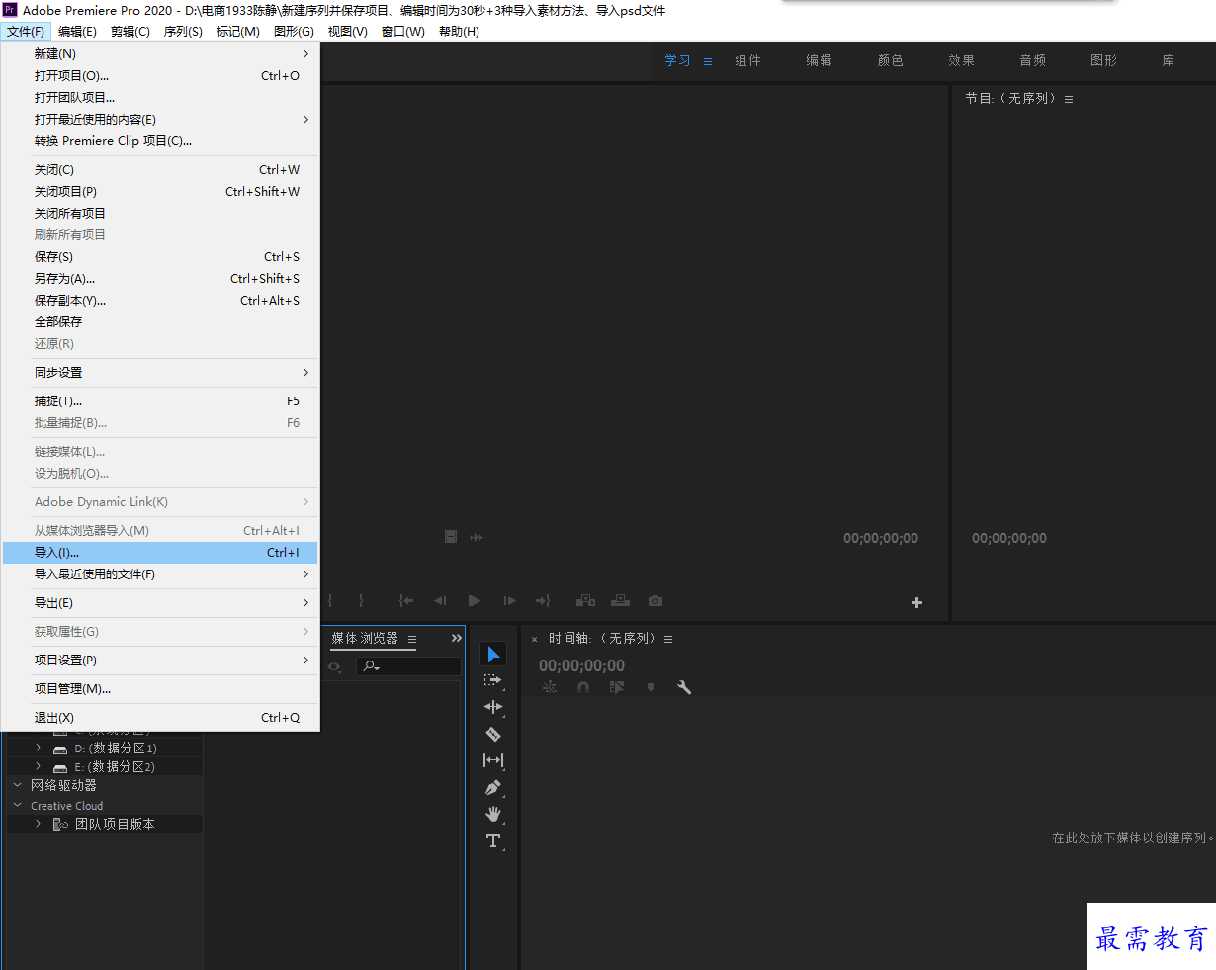This screenshot has width=1216, height=970.
Task: Toggle linked selection in timeline
Action: [x=617, y=687]
